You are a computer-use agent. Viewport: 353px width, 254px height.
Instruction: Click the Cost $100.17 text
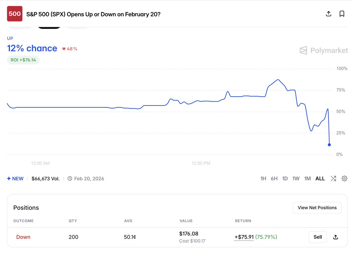point(192,241)
